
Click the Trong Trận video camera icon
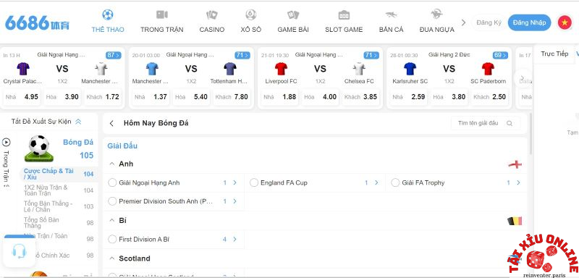pyautogui.click(x=161, y=14)
